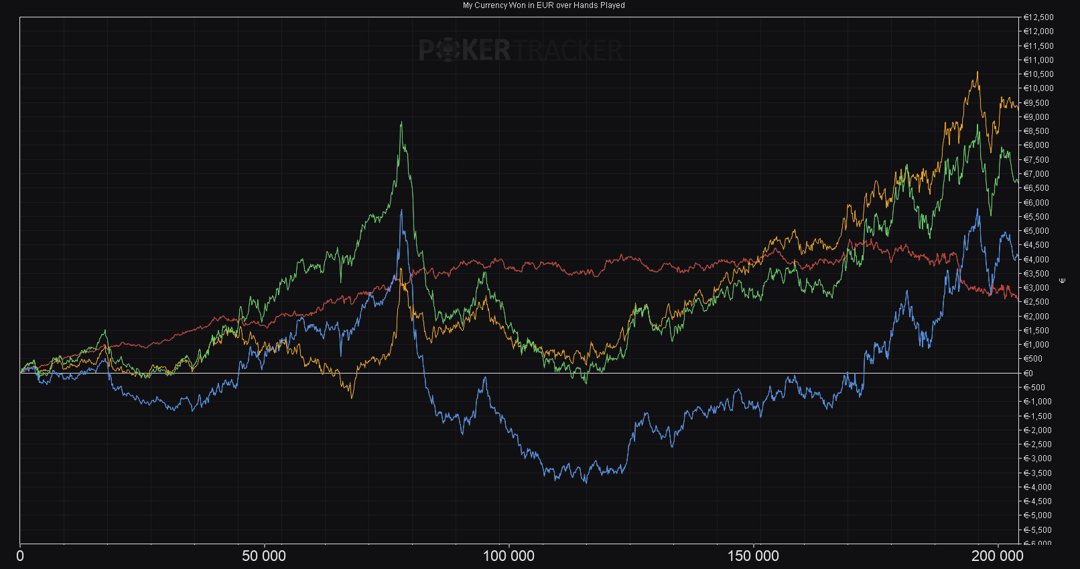This screenshot has height=569, width=1080.
Task: Select the 50 000 hands x-axis label
Action: 264,556
